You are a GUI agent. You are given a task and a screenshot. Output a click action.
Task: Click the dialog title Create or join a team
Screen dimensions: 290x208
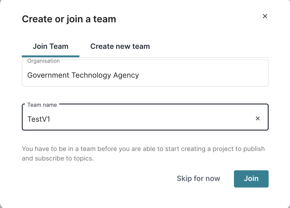[x=69, y=19]
